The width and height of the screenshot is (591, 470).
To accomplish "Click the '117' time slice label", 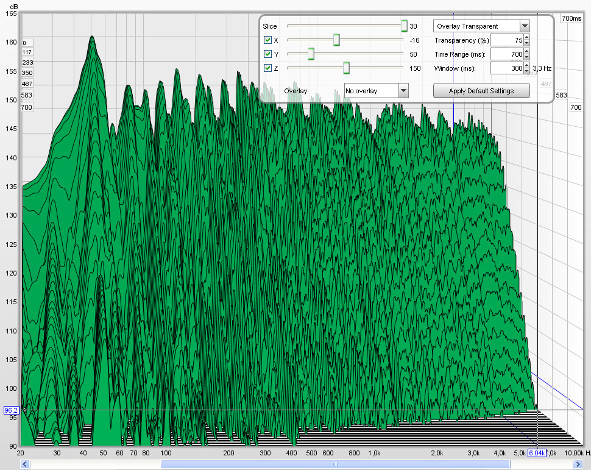I will point(27,52).
